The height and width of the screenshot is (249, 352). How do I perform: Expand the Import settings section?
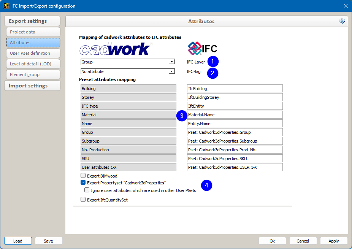coord(32,86)
